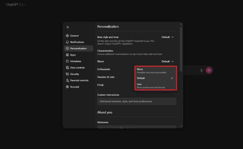This screenshot has height=149, width=243.
Task: Click the pink voice mode button
Action: click(209, 70)
